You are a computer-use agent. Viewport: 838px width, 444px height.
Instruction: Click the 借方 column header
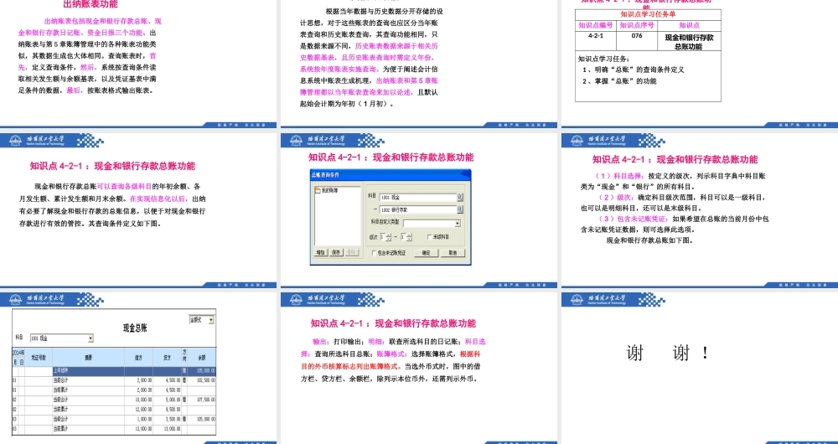point(138,358)
